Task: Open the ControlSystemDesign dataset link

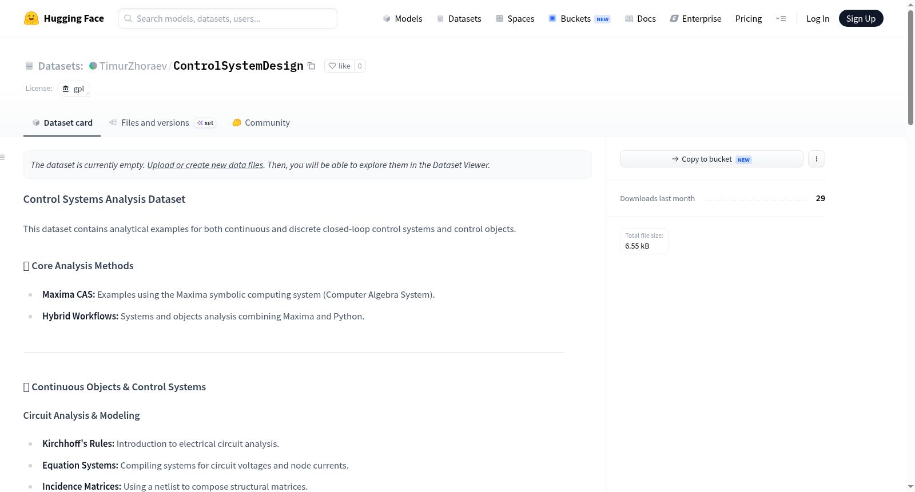Action: pos(238,66)
